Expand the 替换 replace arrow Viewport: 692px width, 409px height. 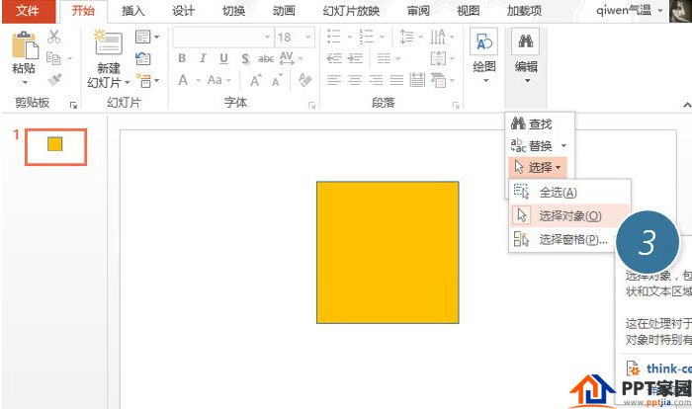(x=563, y=145)
